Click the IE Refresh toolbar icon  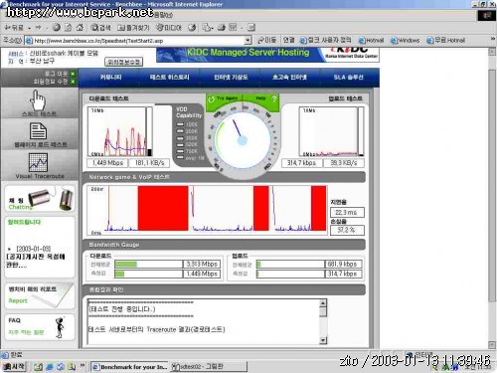tap(68, 28)
